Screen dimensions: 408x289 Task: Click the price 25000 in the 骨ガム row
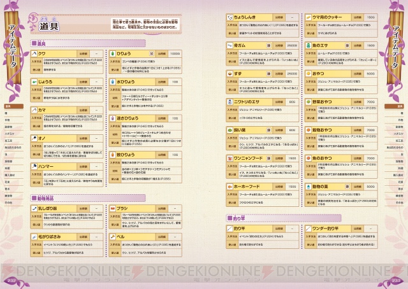coord(292,45)
